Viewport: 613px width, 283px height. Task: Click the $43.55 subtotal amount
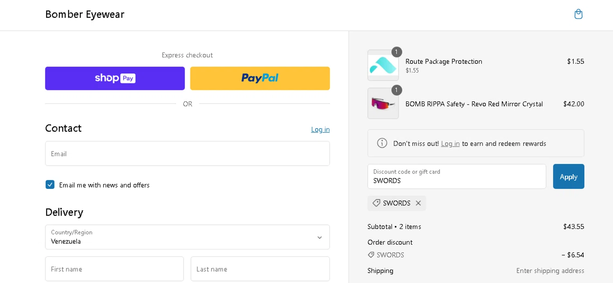click(x=574, y=227)
